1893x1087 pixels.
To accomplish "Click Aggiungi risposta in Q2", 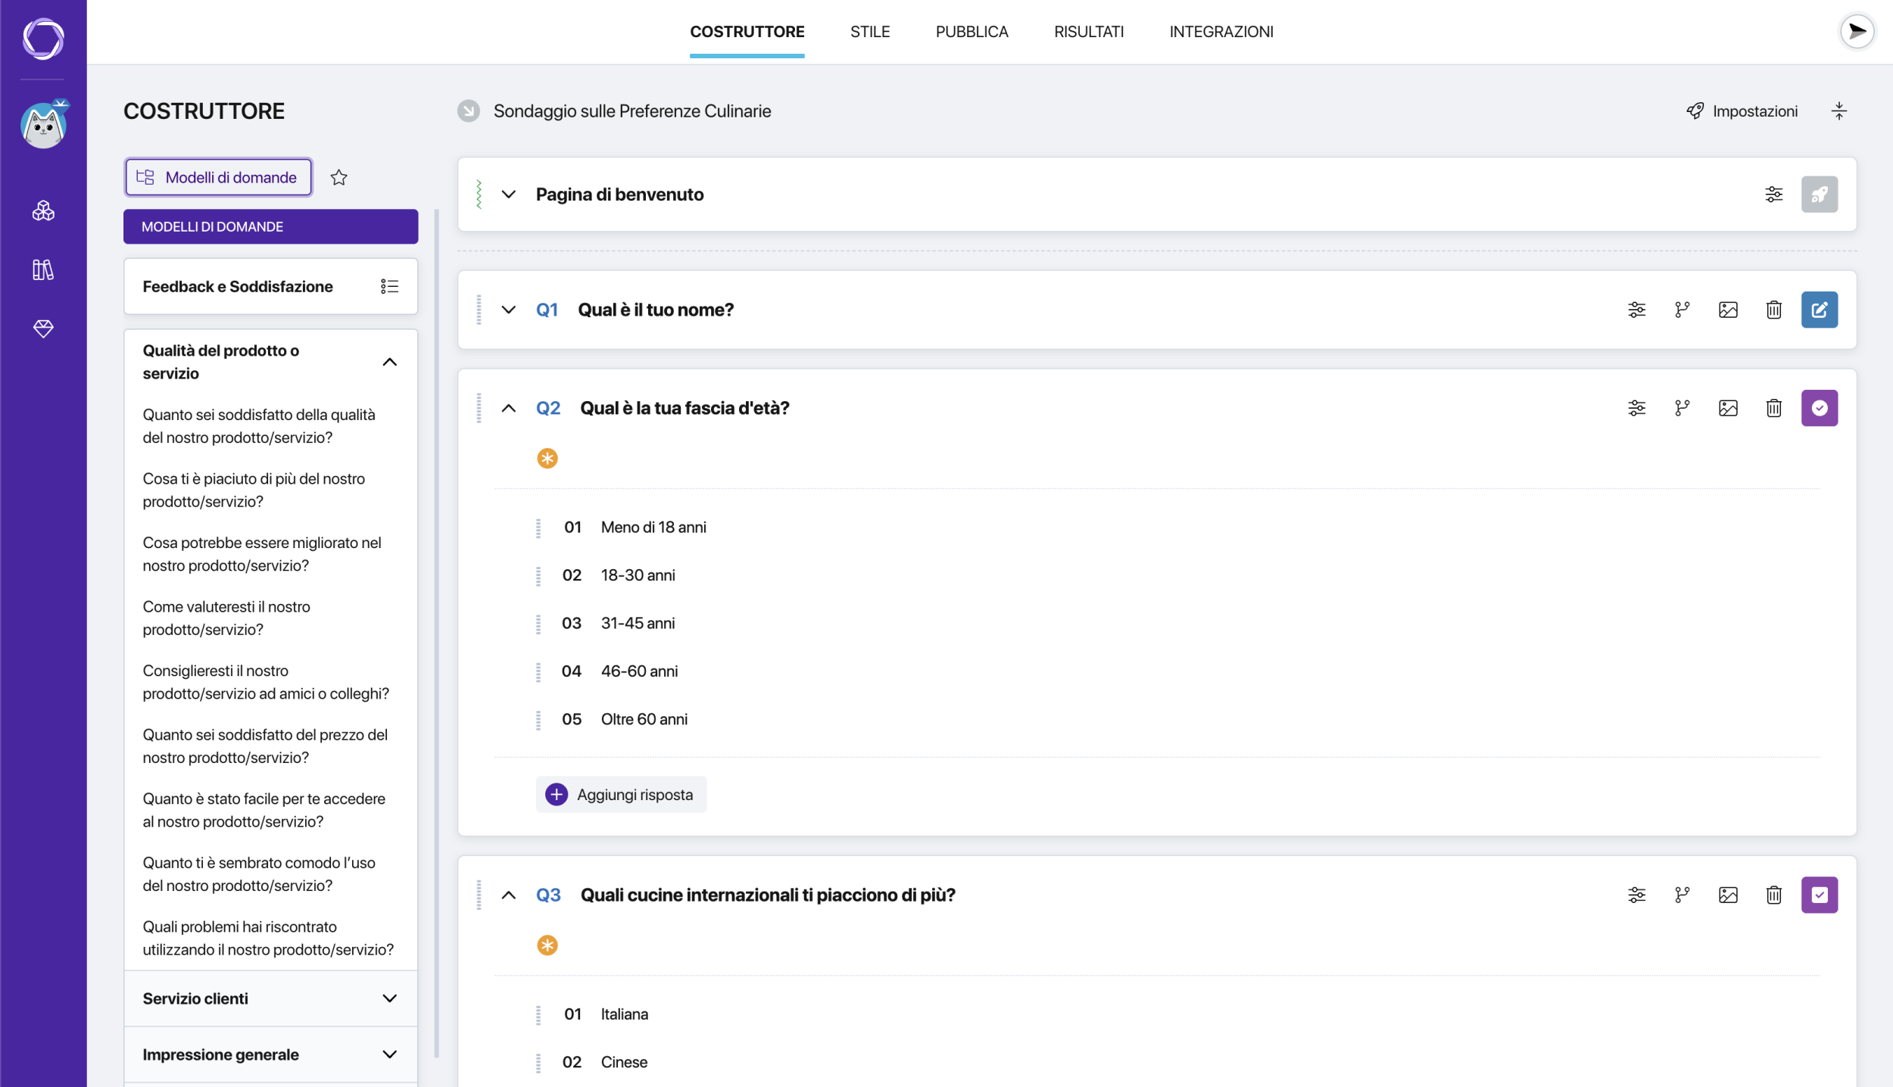I will (621, 794).
